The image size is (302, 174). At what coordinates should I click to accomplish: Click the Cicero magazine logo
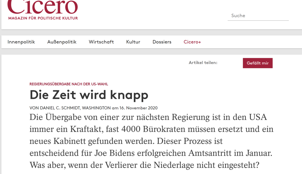click(x=43, y=6)
